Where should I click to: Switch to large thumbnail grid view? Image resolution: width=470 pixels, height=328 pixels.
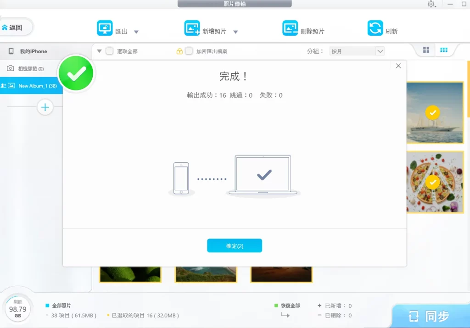point(425,49)
